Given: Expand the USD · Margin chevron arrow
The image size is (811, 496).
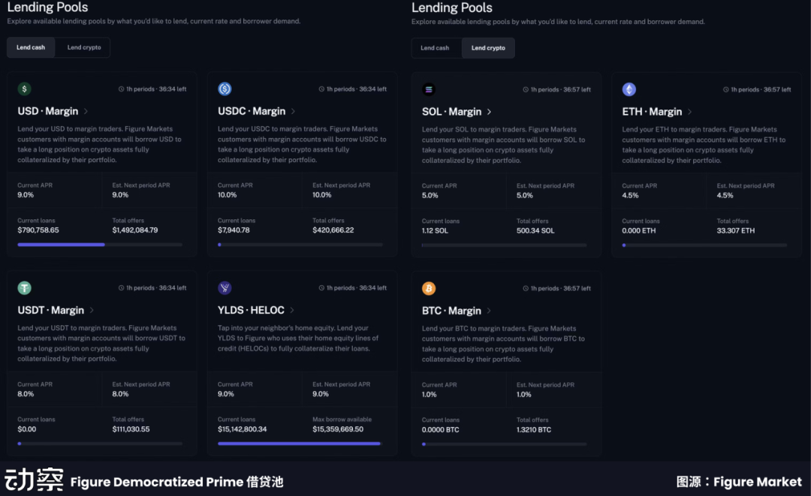Looking at the screenshot, I should coord(86,112).
